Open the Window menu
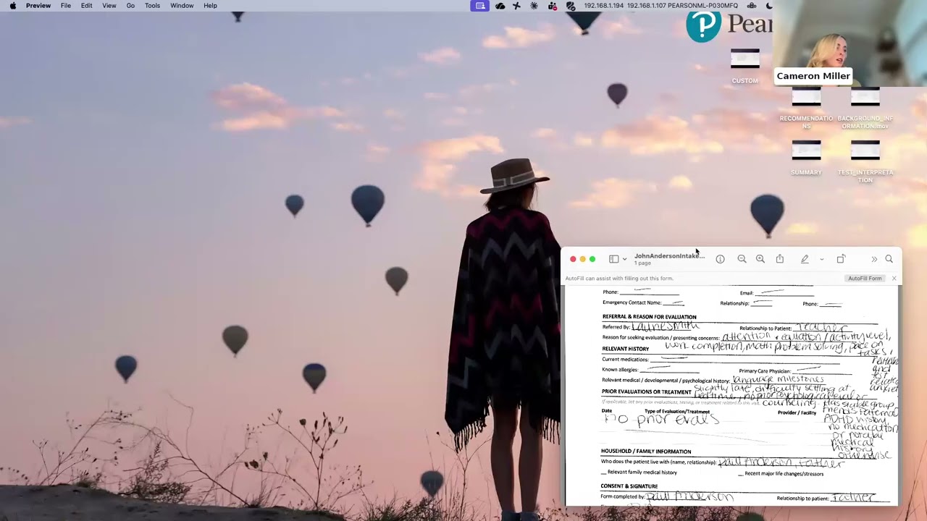 [x=182, y=6]
